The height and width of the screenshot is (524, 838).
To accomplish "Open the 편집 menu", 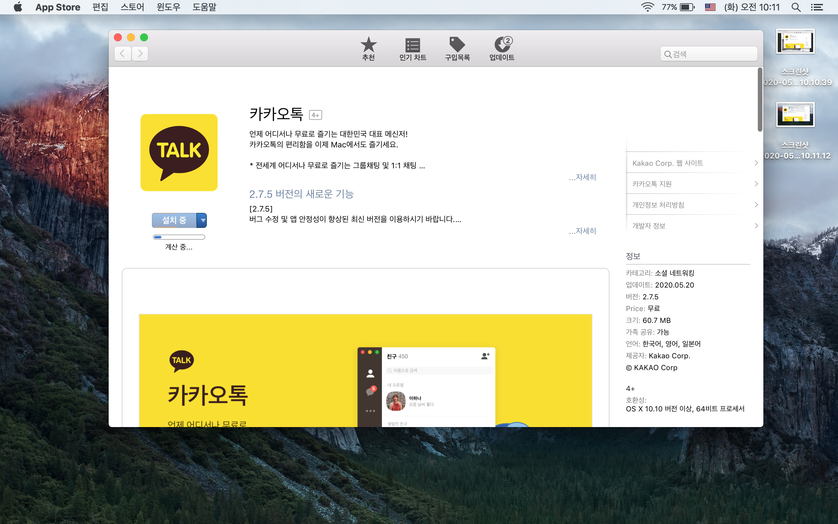I will click(x=100, y=7).
